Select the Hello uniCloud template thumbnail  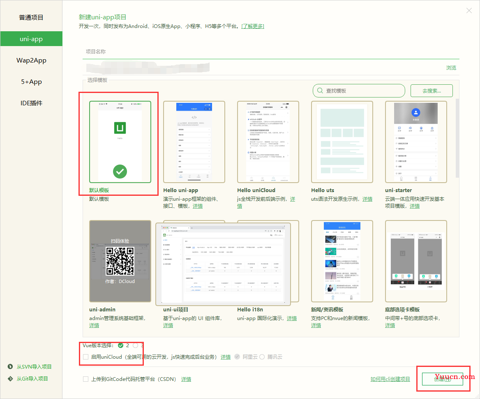click(268, 142)
